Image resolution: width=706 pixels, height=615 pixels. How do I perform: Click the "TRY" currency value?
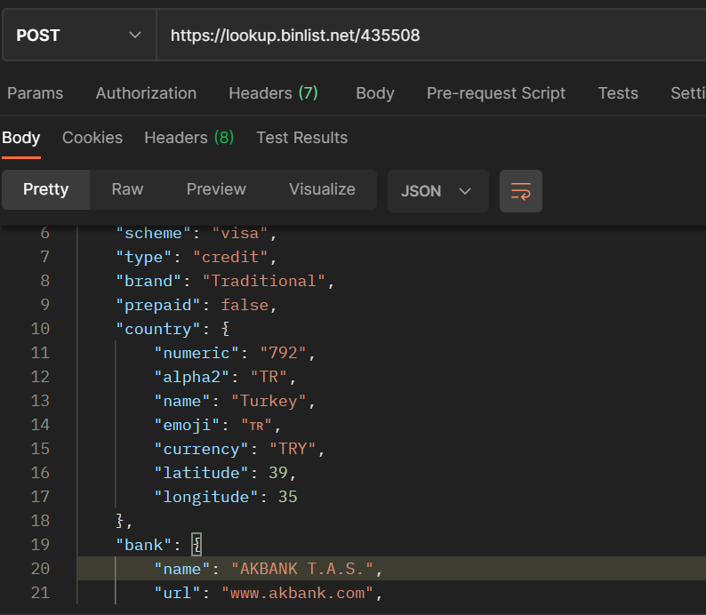(x=293, y=449)
